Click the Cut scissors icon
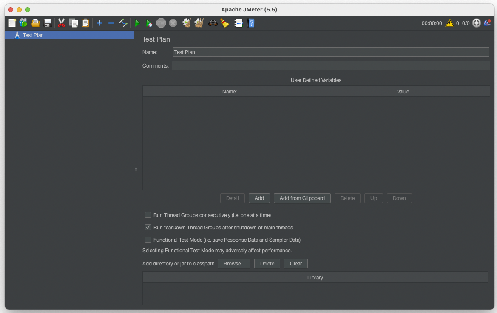This screenshot has height=313, width=497. click(61, 23)
